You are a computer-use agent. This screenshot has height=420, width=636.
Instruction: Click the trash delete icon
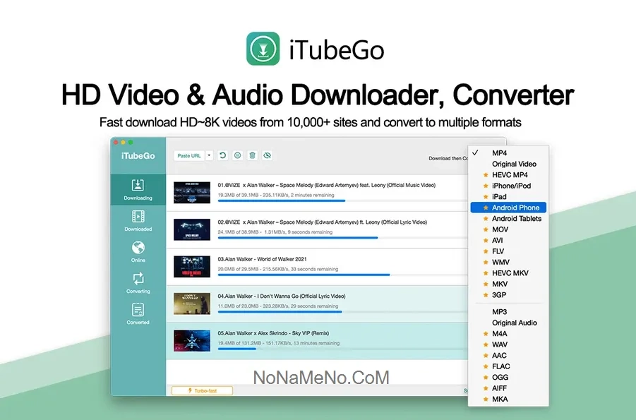(252, 155)
